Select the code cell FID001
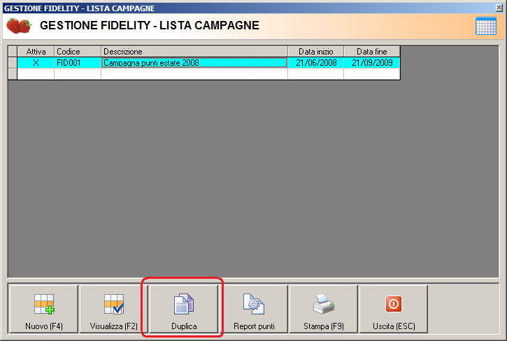The width and height of the screenshot is (507, 341). [x=78, y=62]
